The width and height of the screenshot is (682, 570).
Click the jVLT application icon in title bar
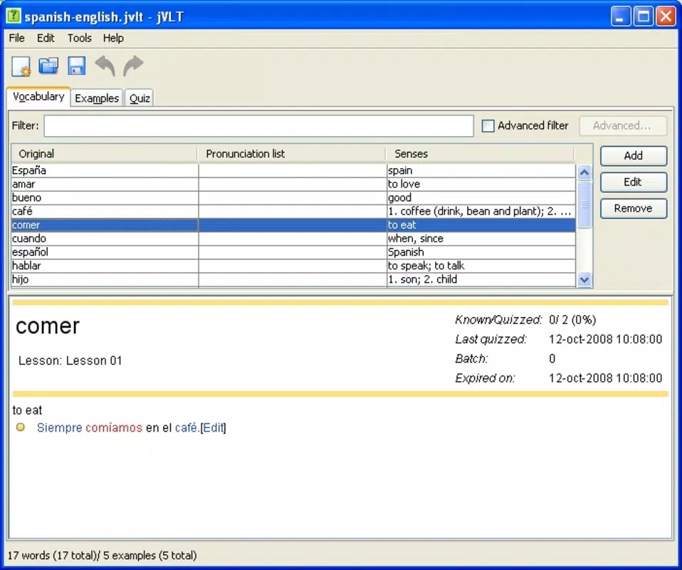coord(14,16)
